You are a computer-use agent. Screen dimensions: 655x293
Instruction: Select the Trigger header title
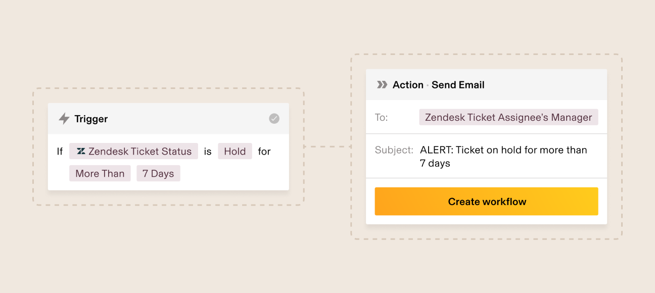pyautogui.click(x=91, y=119)
